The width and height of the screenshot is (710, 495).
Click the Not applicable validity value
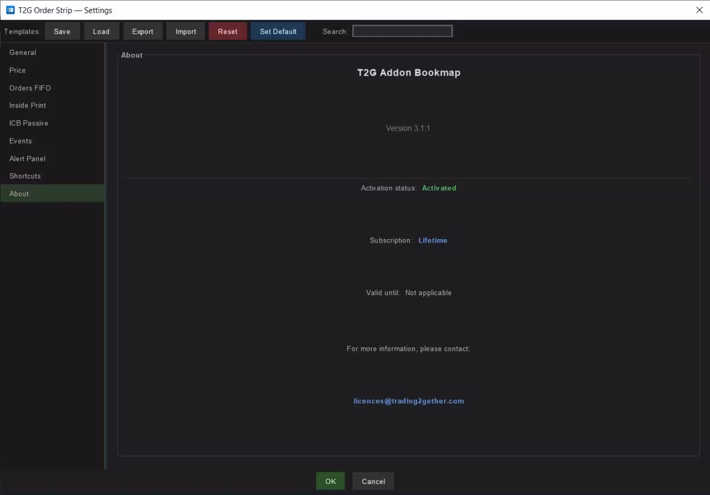[x=428, y=292]
